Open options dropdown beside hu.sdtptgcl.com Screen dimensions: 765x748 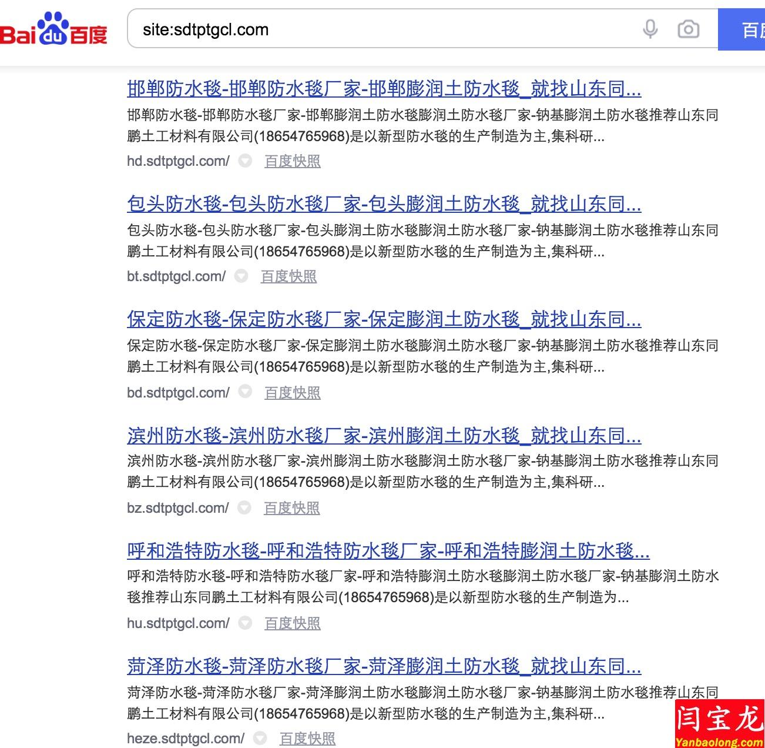(x=245, y=623)
